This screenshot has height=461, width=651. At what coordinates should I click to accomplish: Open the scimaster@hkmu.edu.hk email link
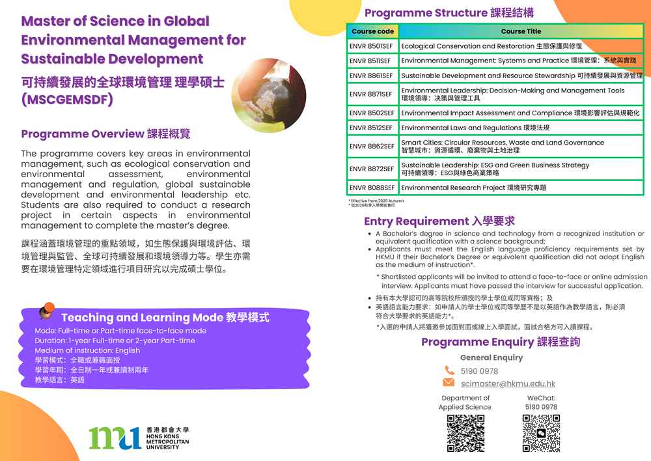point(508,384)
